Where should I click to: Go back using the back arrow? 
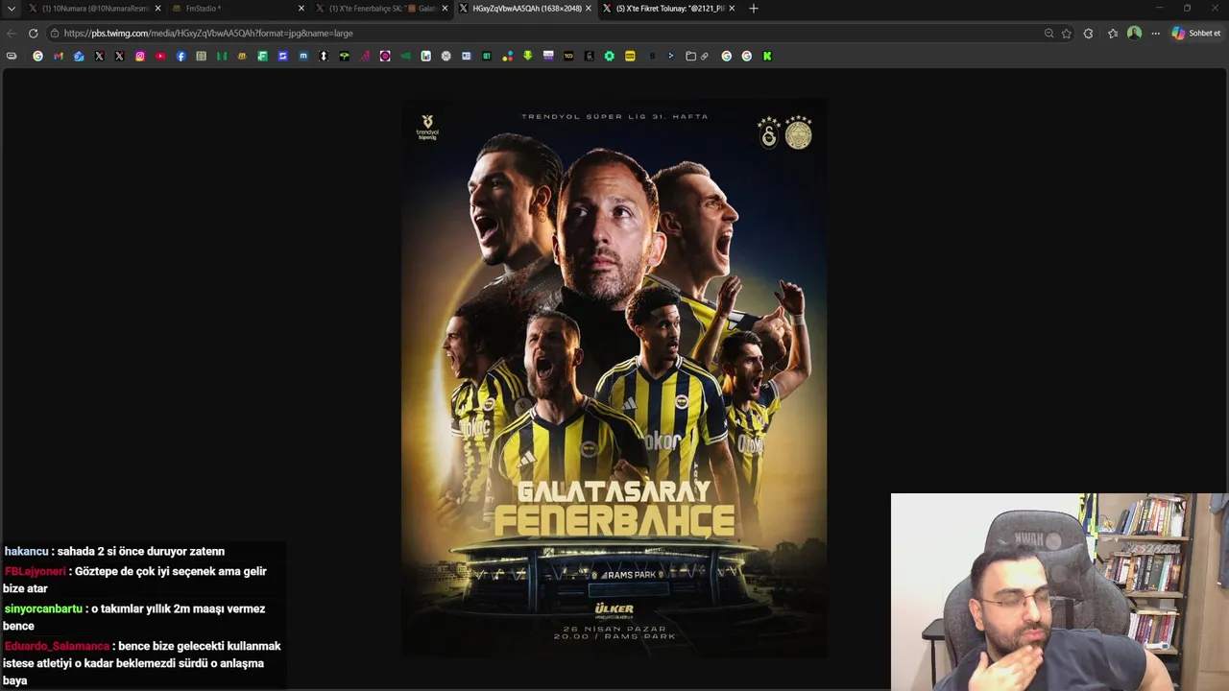12,33
